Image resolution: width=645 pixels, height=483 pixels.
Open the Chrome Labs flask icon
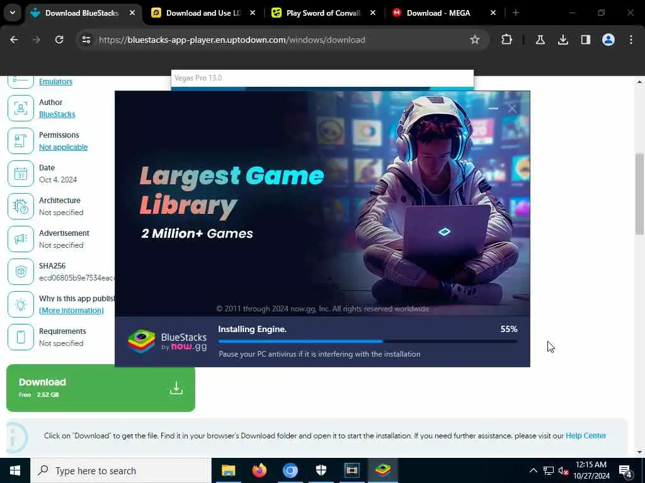click(540, 40)
